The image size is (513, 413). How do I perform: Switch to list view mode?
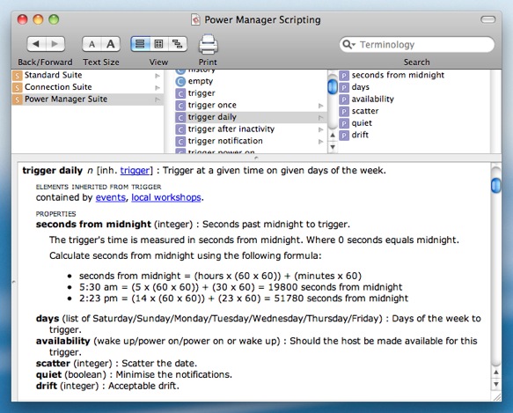pos(140,44)
